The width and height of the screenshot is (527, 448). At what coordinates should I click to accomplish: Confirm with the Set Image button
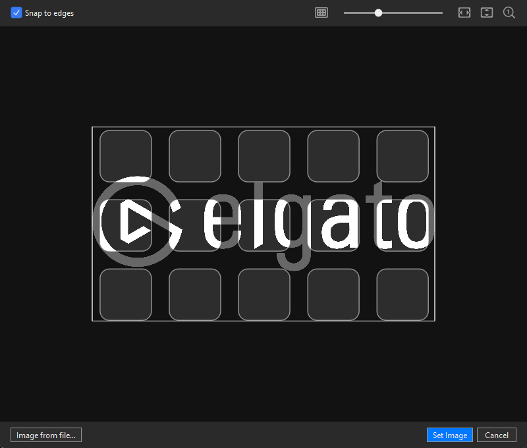pos(450,435)
